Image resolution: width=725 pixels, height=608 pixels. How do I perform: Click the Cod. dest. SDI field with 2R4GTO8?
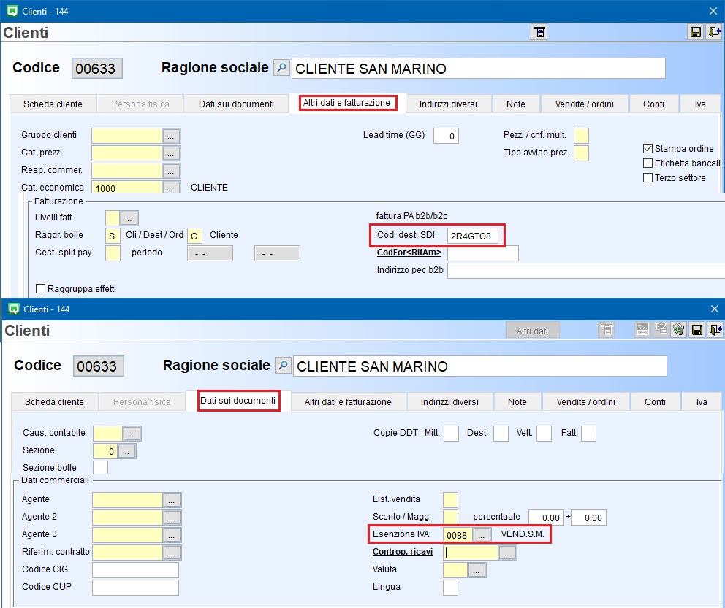point(473,236)
